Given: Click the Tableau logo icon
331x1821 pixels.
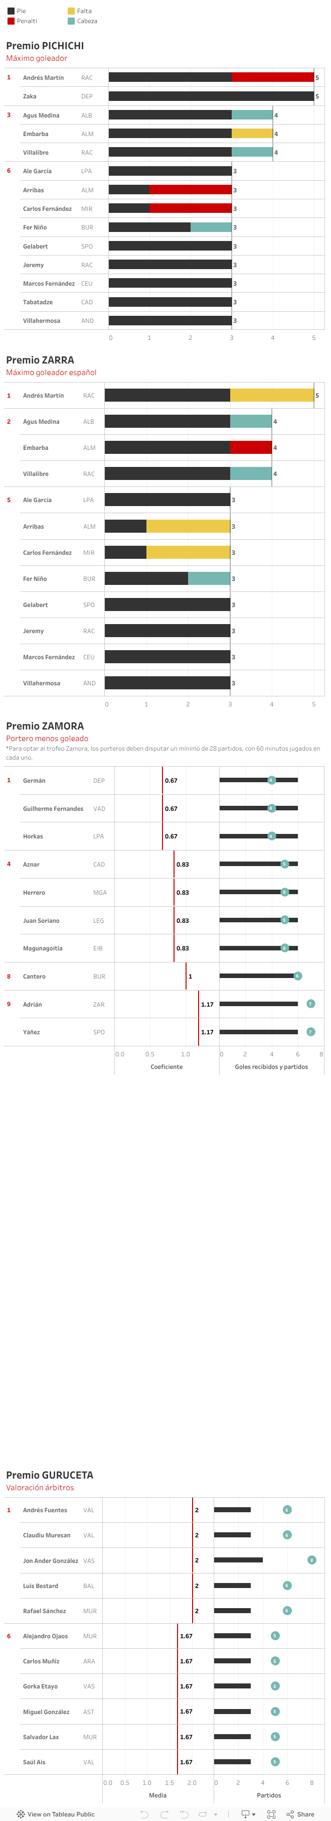Looking at the screenshot, I should coord(21,1814).
